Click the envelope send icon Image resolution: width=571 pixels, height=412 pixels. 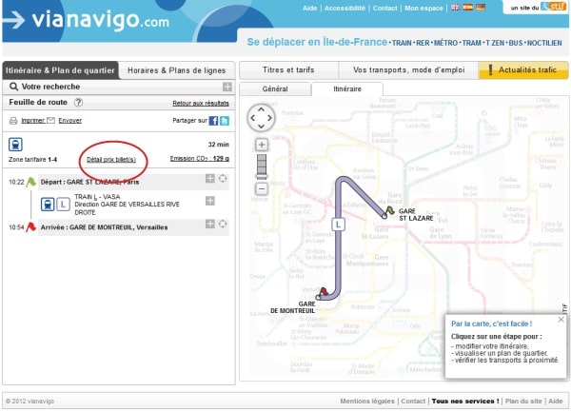point(51,120)
